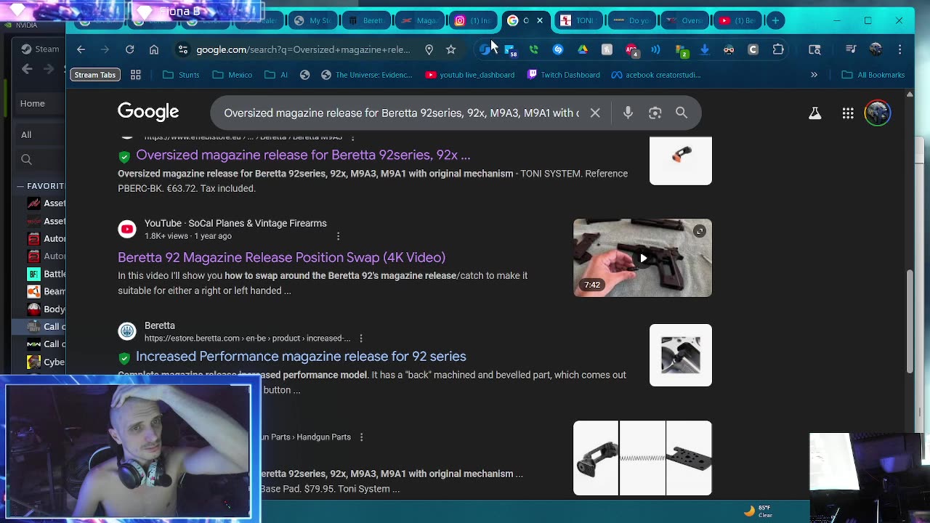Open the Chrome downloads icon
The width and height of the screenshot is (930, 523).
(705, 49)
